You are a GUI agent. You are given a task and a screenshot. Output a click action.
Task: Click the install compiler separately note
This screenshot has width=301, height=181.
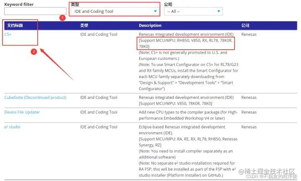[186, 154]
